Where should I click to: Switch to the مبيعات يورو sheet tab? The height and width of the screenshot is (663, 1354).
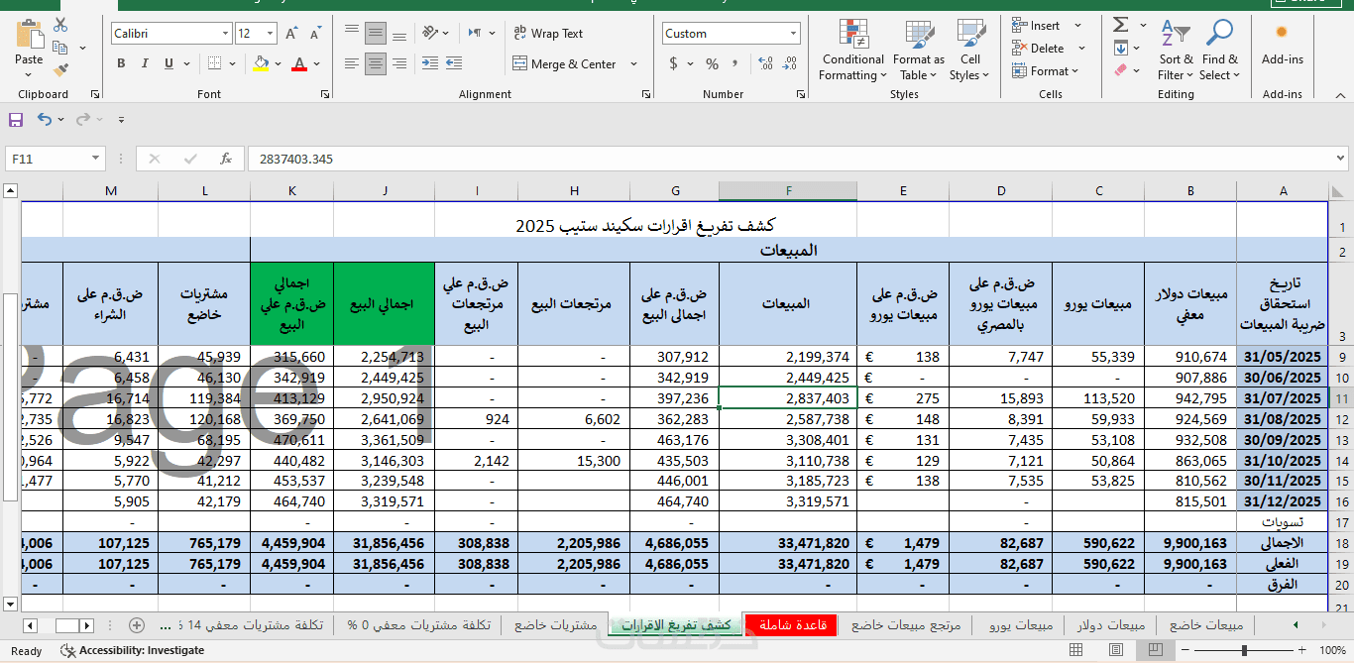click(x=1020, y=625)
